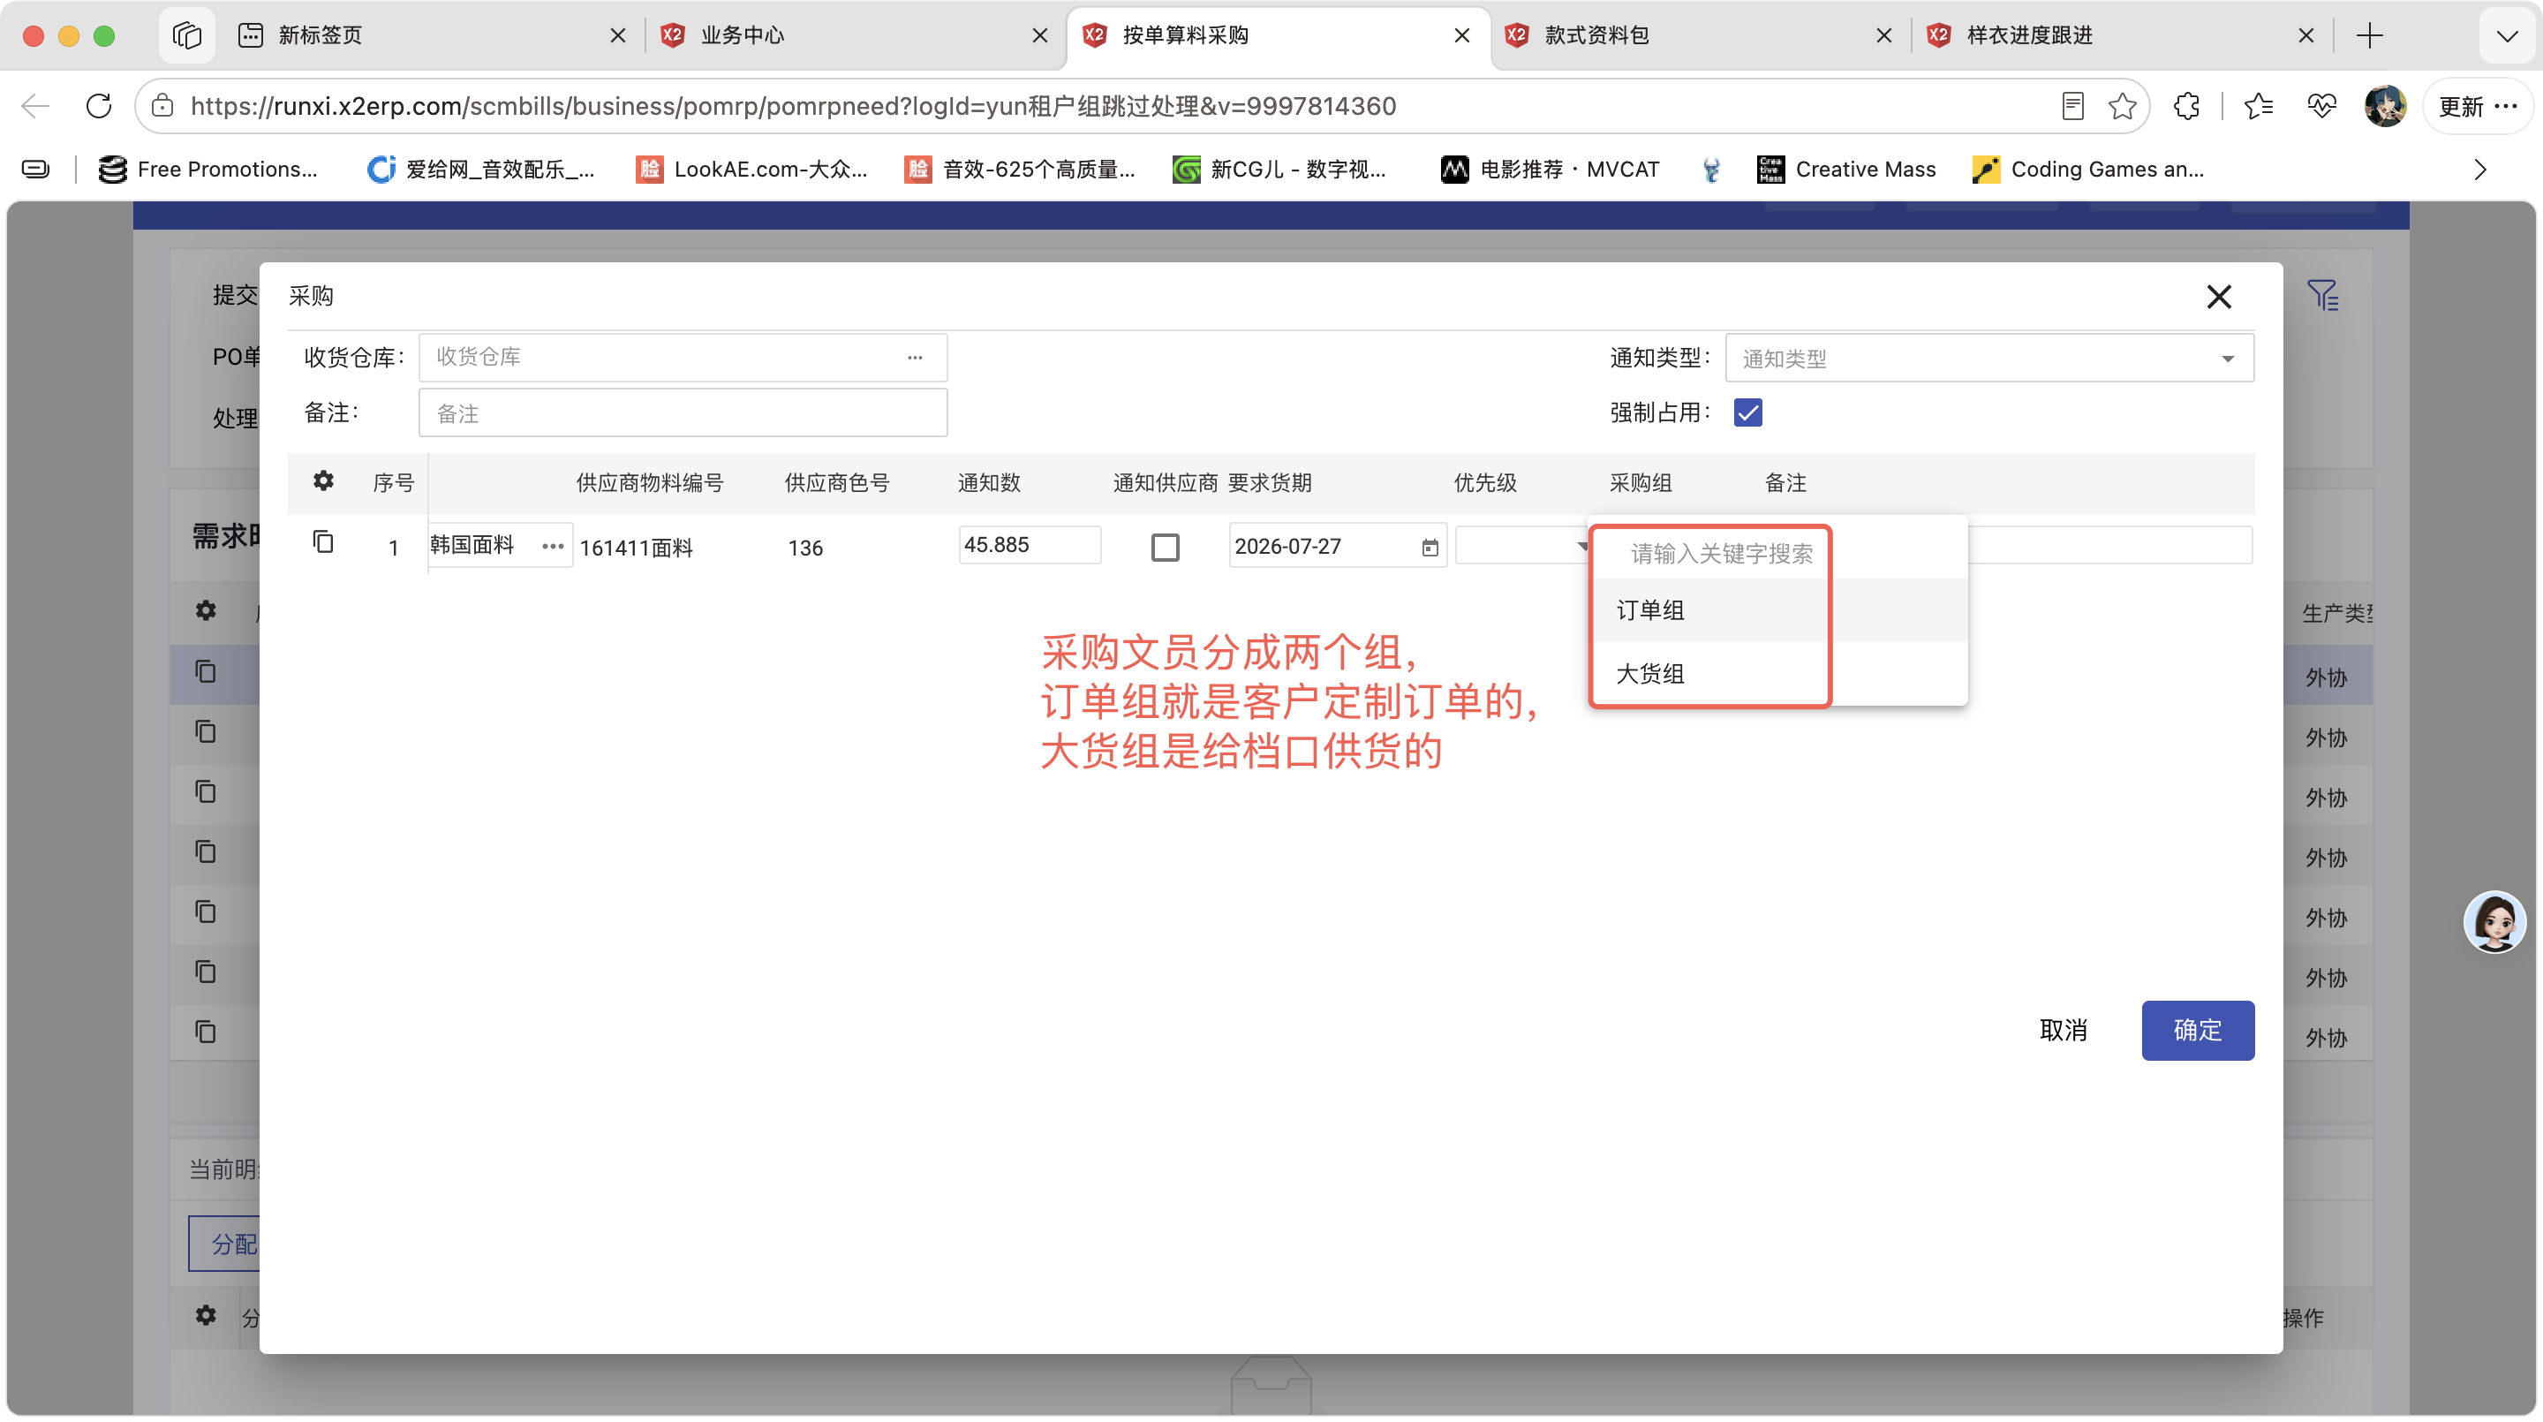Open the 通知类型 dropdown
Image resolution: width=2543 pixels, height=1422 pixels.
[x=1989, y=359]
